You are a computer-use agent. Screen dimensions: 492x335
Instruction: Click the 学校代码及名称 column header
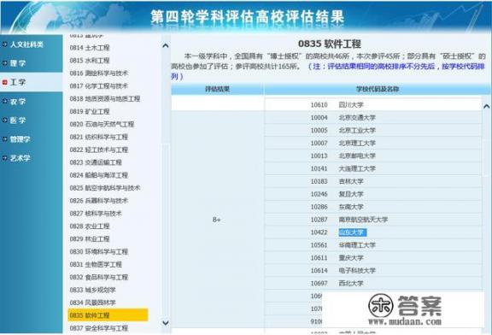point(378,89)
